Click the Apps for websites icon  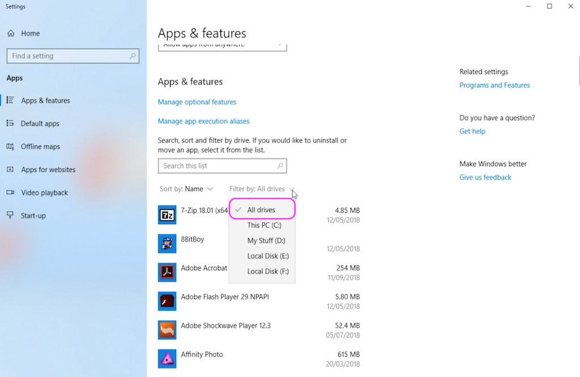click(x=10, y=169)
